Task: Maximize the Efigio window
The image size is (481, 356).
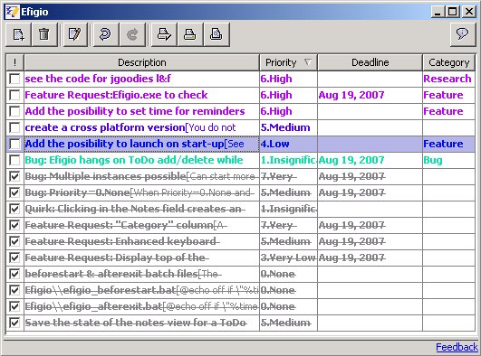Action: click(x=453, y=12)
